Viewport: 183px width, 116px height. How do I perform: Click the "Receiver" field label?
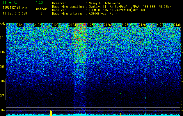59,10
